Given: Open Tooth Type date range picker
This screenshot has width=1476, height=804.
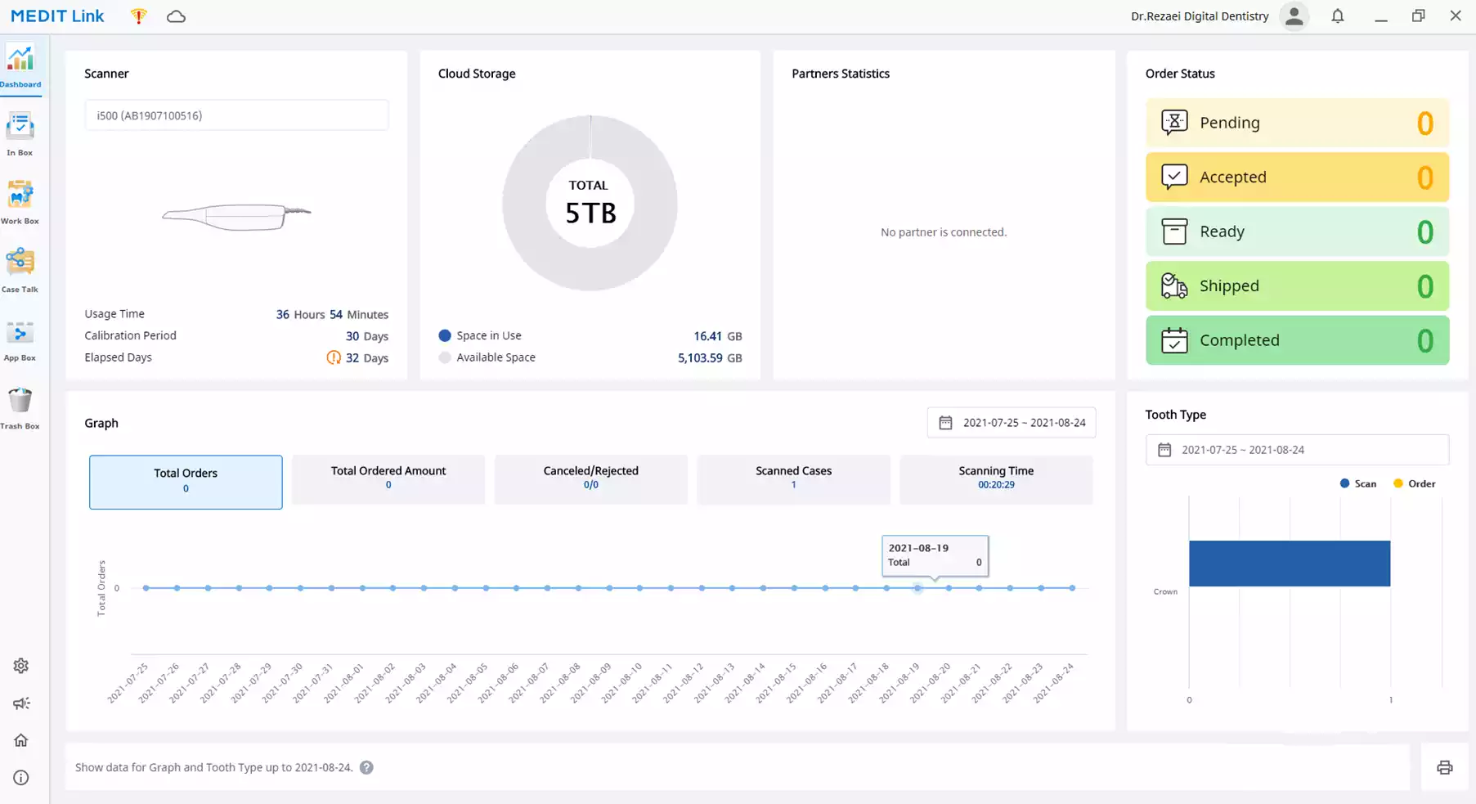Looking at the screenshot, I should (1297, 450).
